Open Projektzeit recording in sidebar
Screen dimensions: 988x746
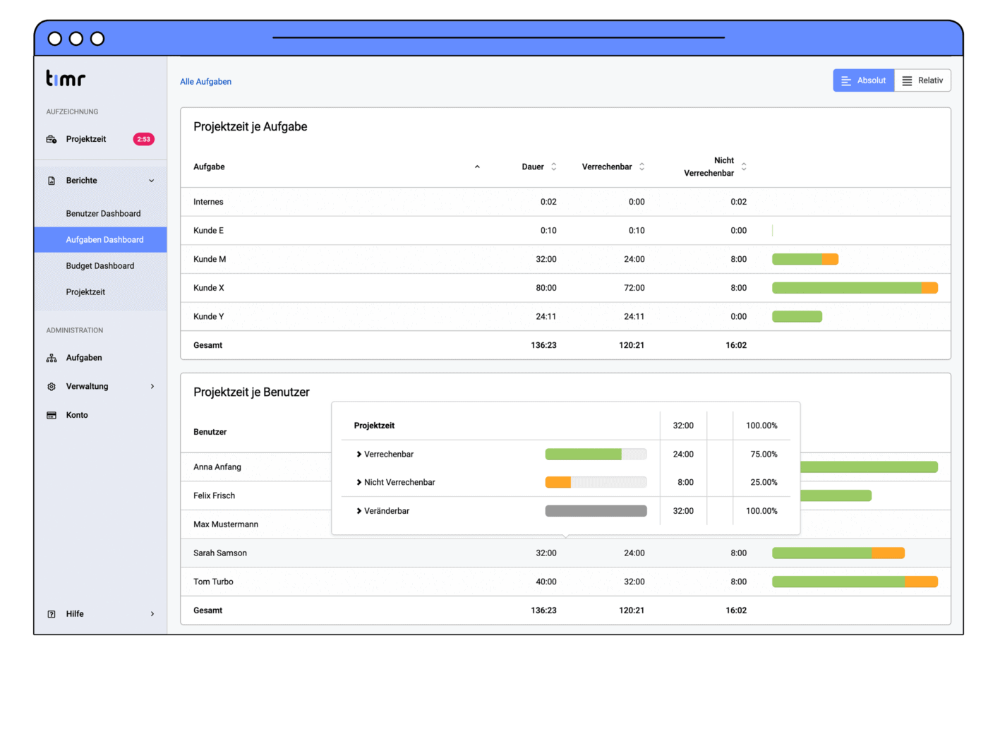pos(86,139)
